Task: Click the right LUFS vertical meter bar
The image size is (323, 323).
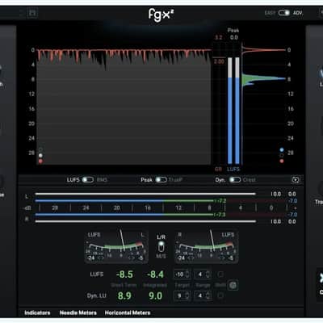Action: point(237,111)
